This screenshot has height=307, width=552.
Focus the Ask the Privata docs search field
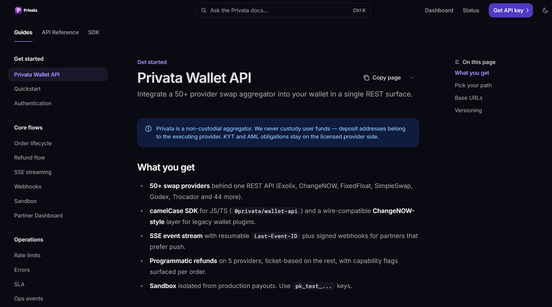pyautogui.click(x=283, y=10)
